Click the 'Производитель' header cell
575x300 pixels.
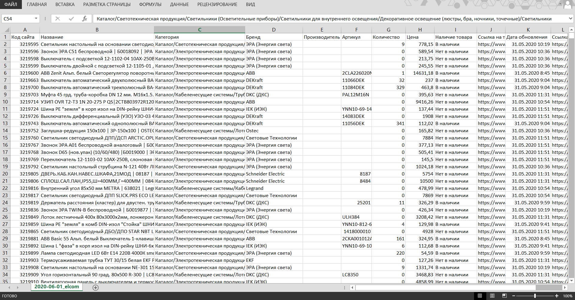click(x=322, y=37)
